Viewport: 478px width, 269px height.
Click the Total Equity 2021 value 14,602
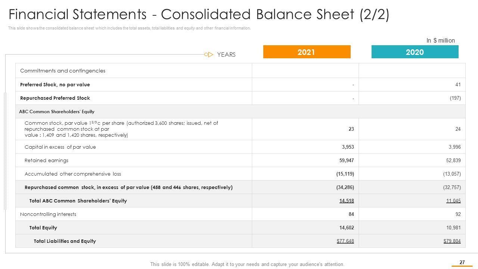pos(346,228)
